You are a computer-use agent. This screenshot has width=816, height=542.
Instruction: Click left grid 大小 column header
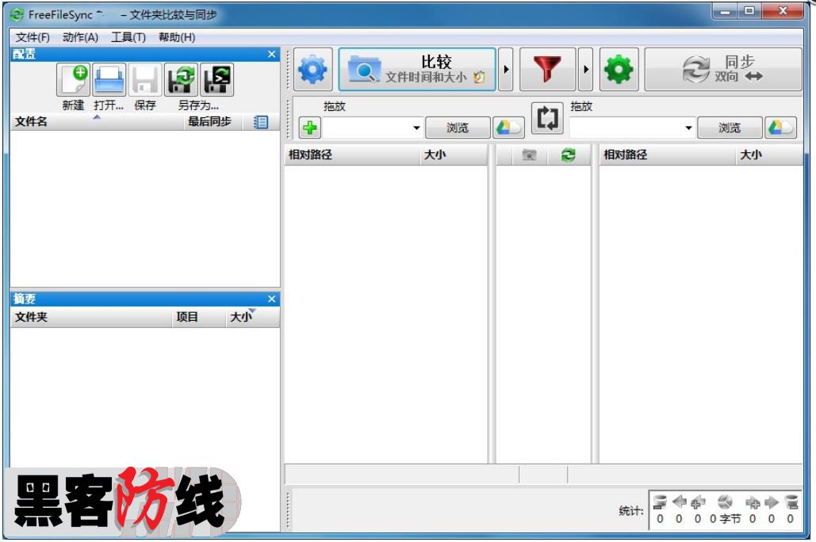pyautogui.click(x=454, y=155)
